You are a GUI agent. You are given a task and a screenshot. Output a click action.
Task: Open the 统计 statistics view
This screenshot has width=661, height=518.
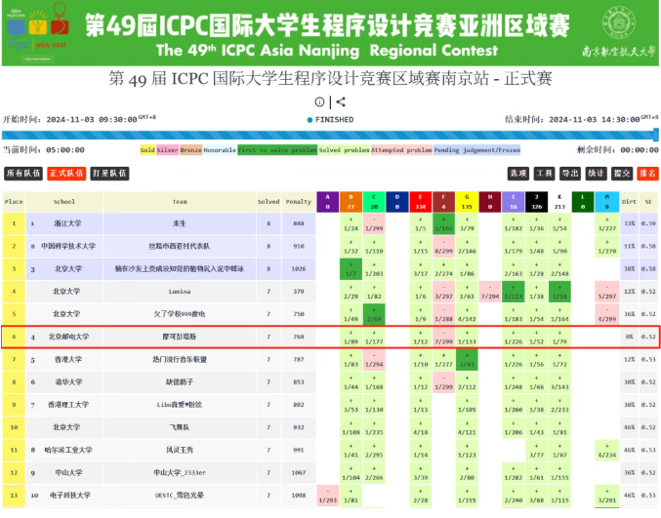pos(597,173)
